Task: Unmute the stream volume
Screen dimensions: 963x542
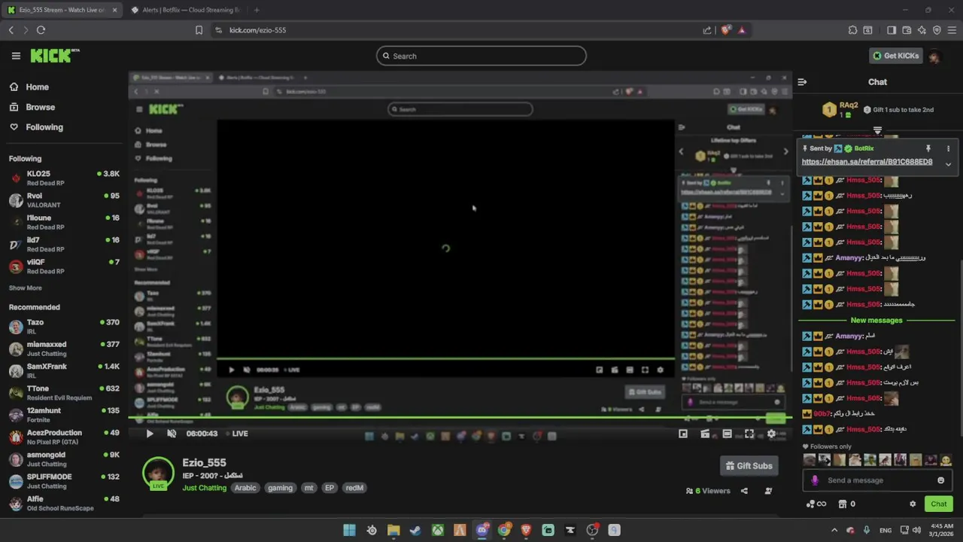Action: (172, 434)
